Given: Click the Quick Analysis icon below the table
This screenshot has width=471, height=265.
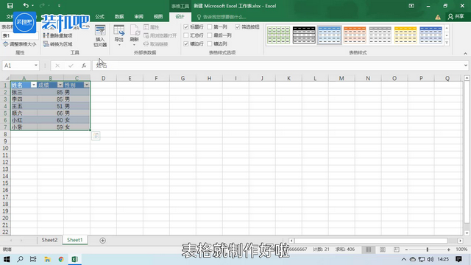Looking at the screenshot, I should click(x=96, y=135).
